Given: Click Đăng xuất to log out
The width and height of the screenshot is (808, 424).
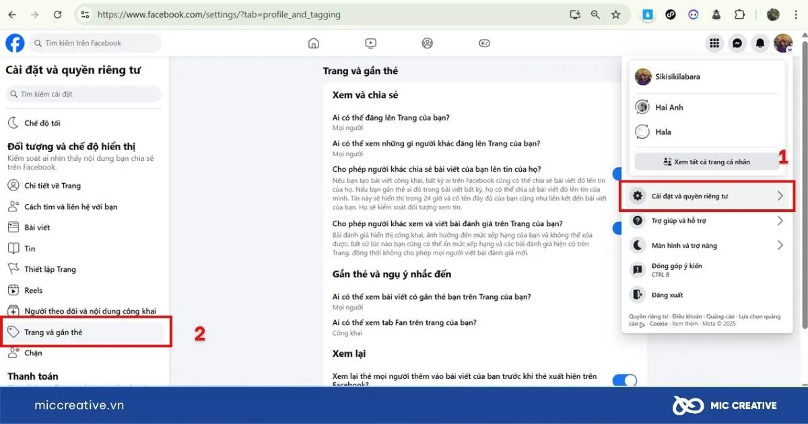Looking at the screenshot, I should tap(667, 295).
